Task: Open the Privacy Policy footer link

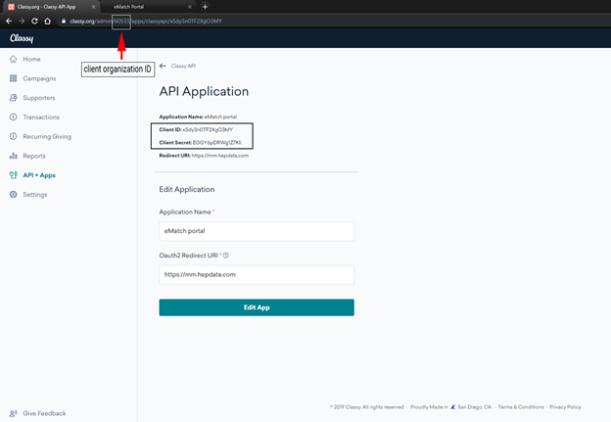Action: pos(565,406)
